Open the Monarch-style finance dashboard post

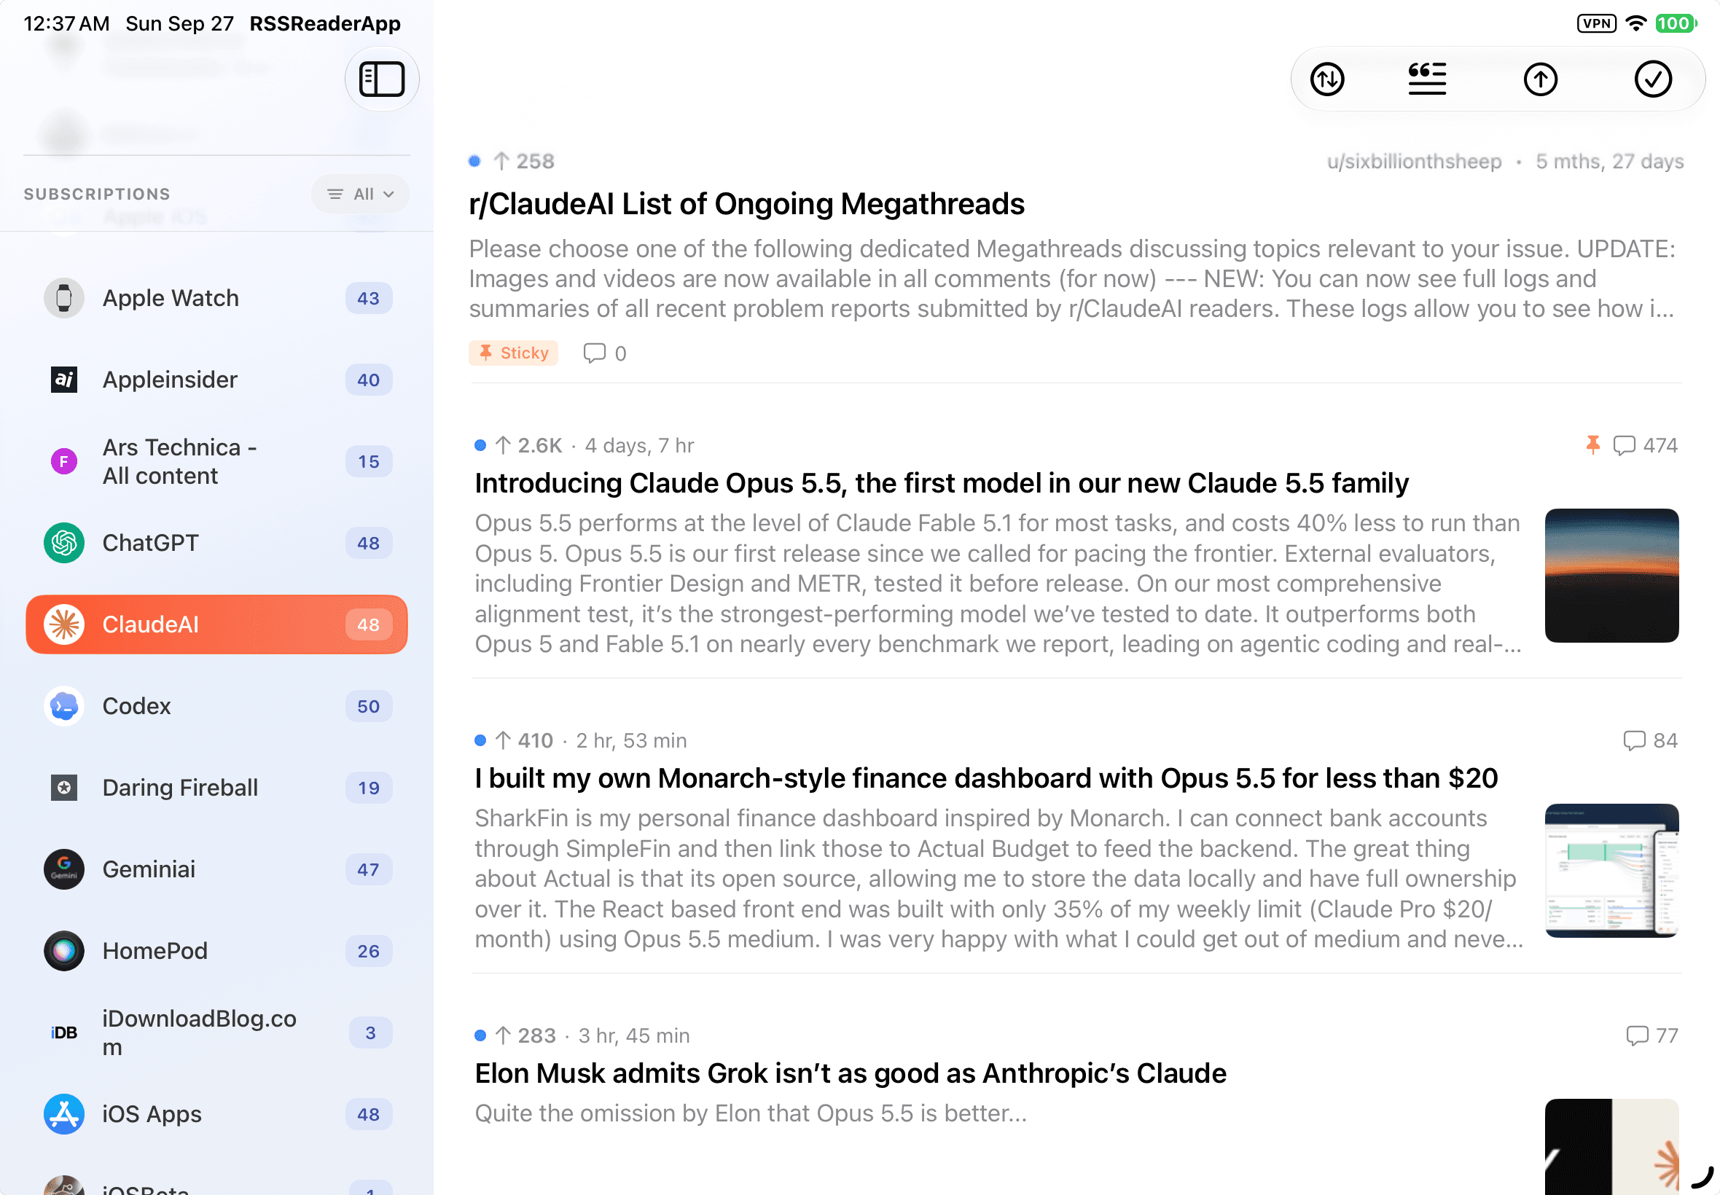[x=986, y=778]
